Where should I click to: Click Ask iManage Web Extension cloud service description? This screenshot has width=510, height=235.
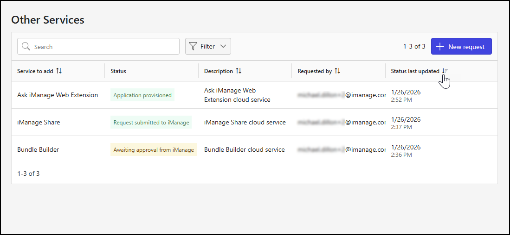(x=237, y=95)
